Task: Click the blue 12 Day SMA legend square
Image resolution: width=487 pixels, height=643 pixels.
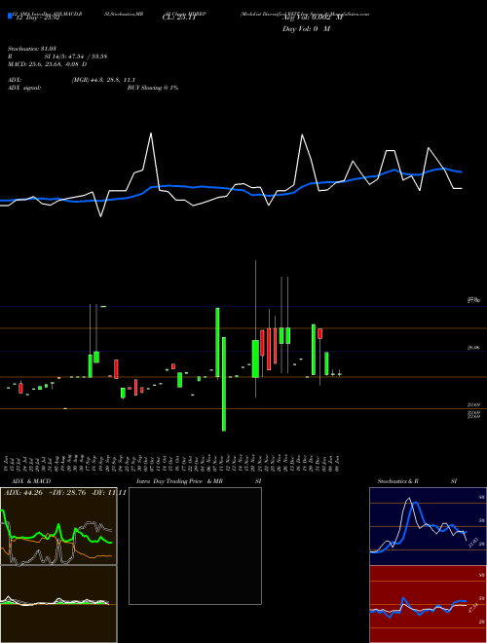Action: pos(10,17)
